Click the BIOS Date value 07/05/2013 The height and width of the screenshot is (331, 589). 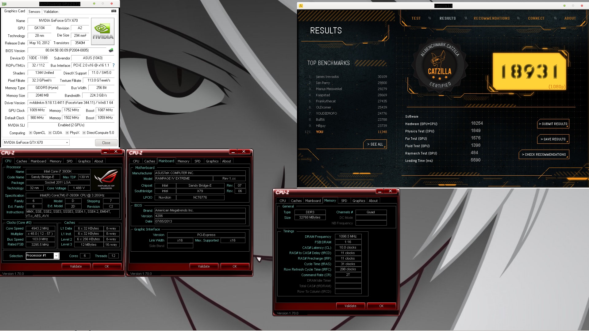point(200,221)
